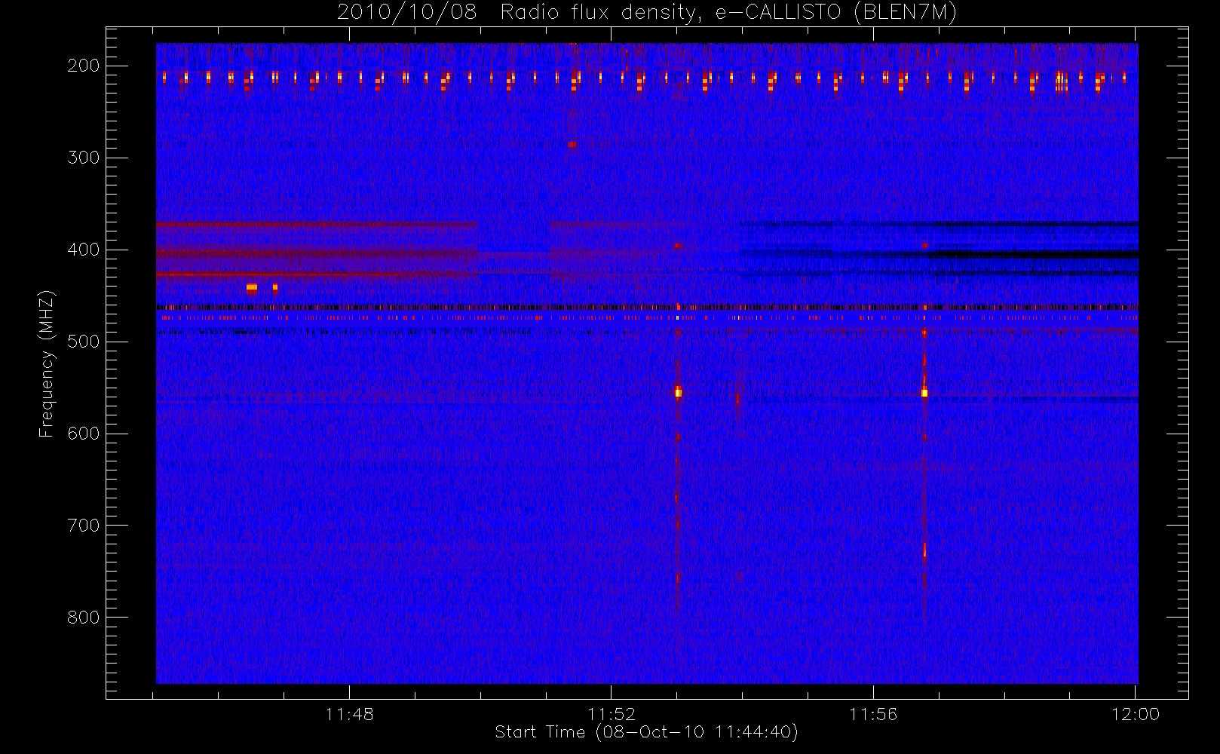Screen dimensions: 1220x754
Task: Click the 11:48 time tick label
Action: (350, 714)
